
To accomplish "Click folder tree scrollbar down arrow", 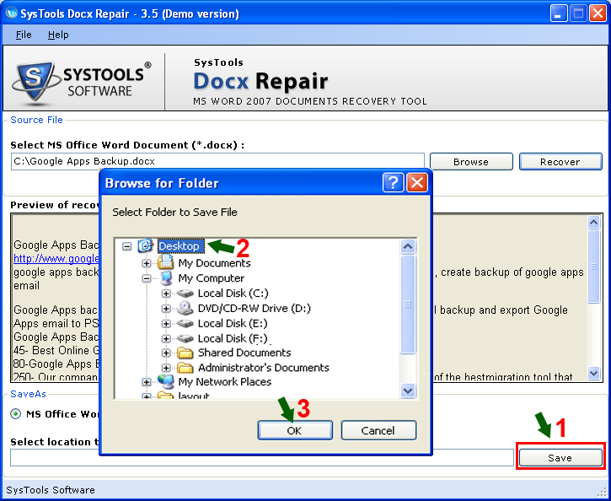I will 408,391.
